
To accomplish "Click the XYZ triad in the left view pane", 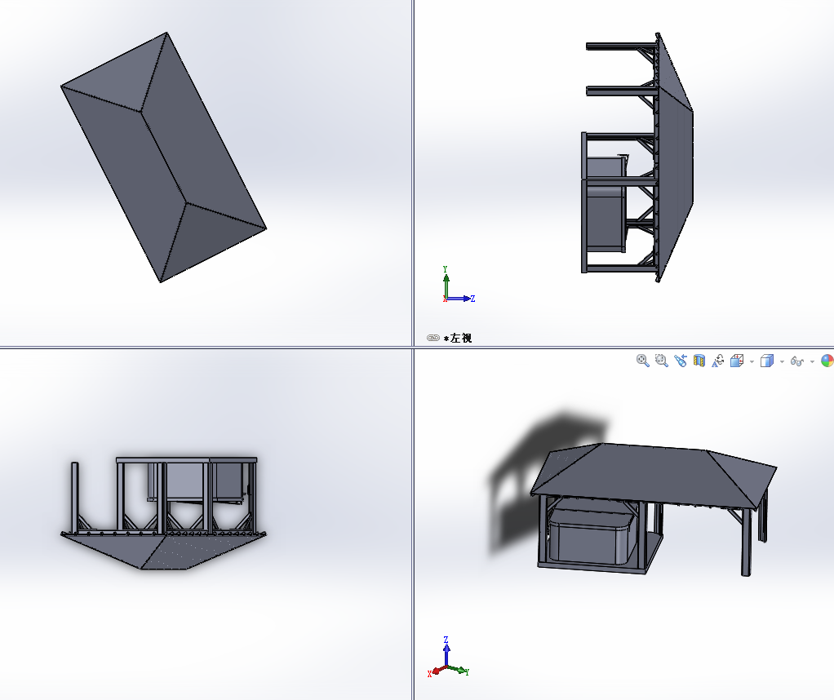I will 458,285.
